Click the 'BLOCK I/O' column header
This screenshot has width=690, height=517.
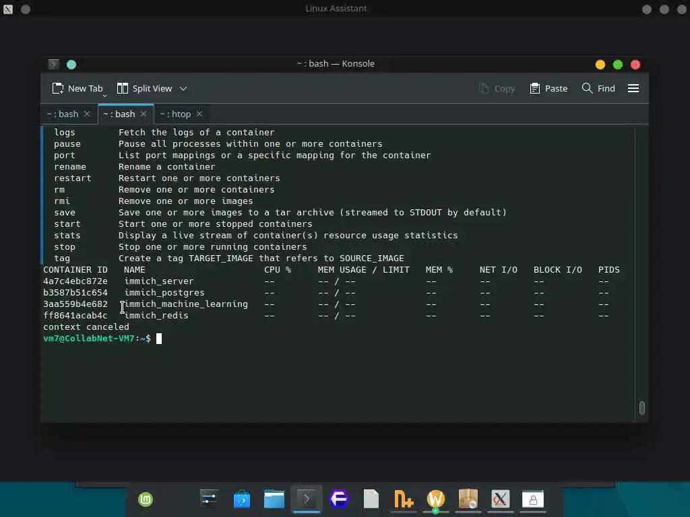pyautogui.click(x=557, y=269)
